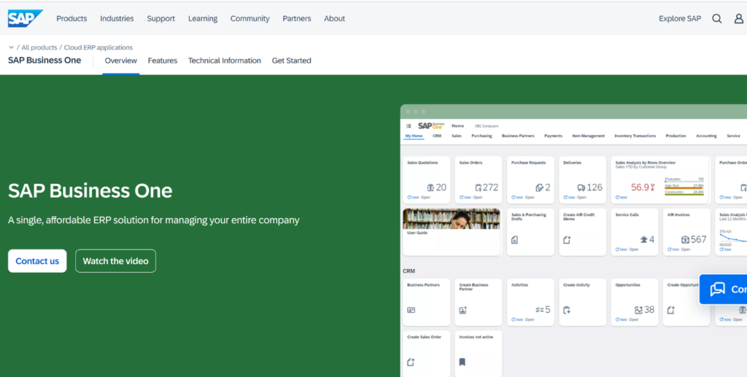
Task: Click the Sales Orders document icon
Action: (479, 187)
